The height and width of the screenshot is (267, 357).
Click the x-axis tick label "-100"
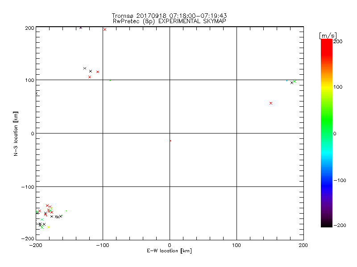coord(103,245)
